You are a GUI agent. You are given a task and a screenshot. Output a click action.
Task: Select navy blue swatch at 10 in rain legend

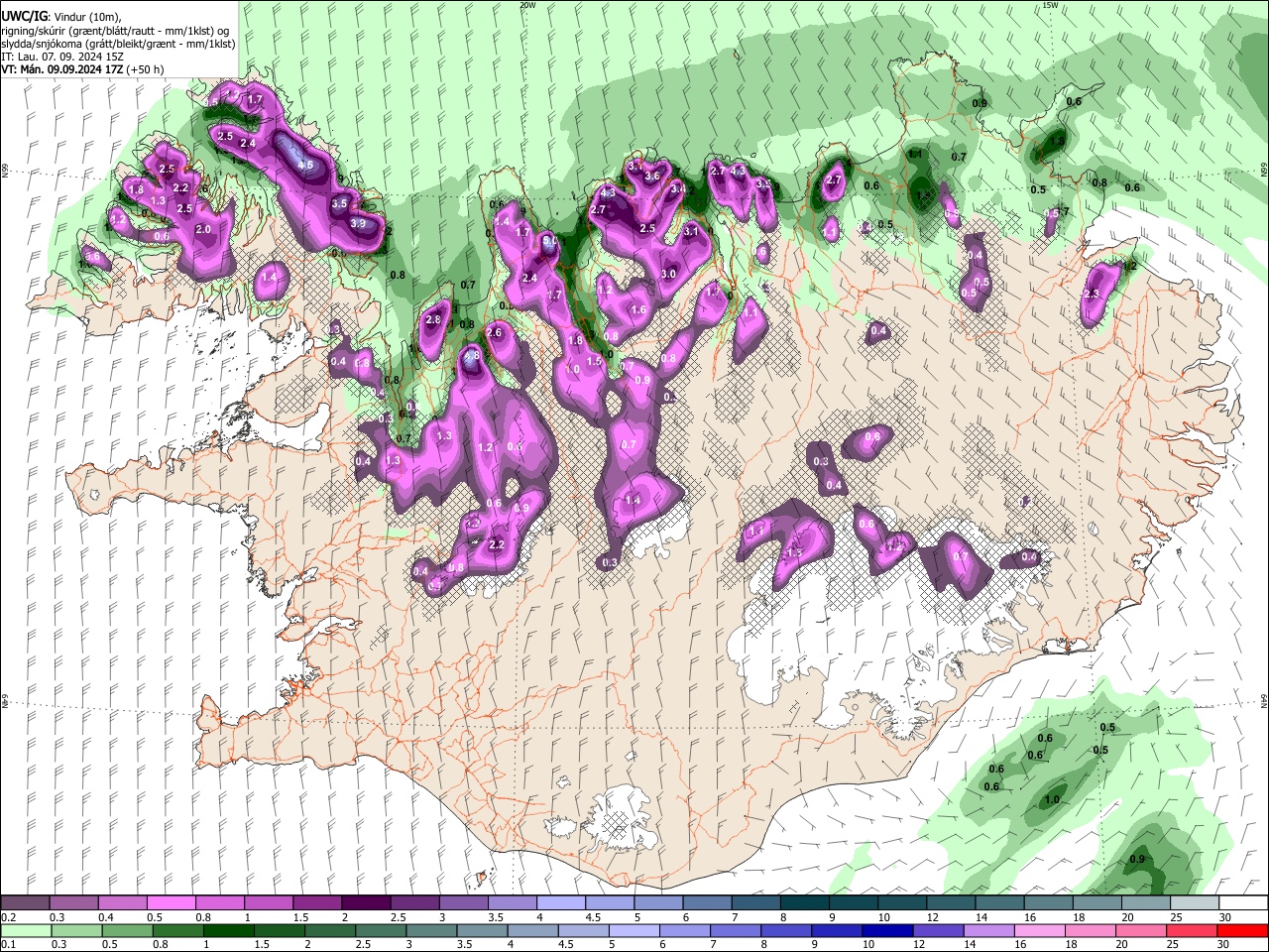pyautogui.click(x=885, y=930)
